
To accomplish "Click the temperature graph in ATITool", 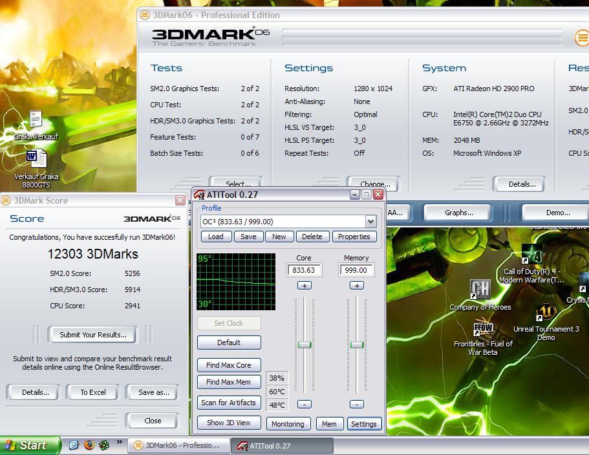I will pos(236,282).
